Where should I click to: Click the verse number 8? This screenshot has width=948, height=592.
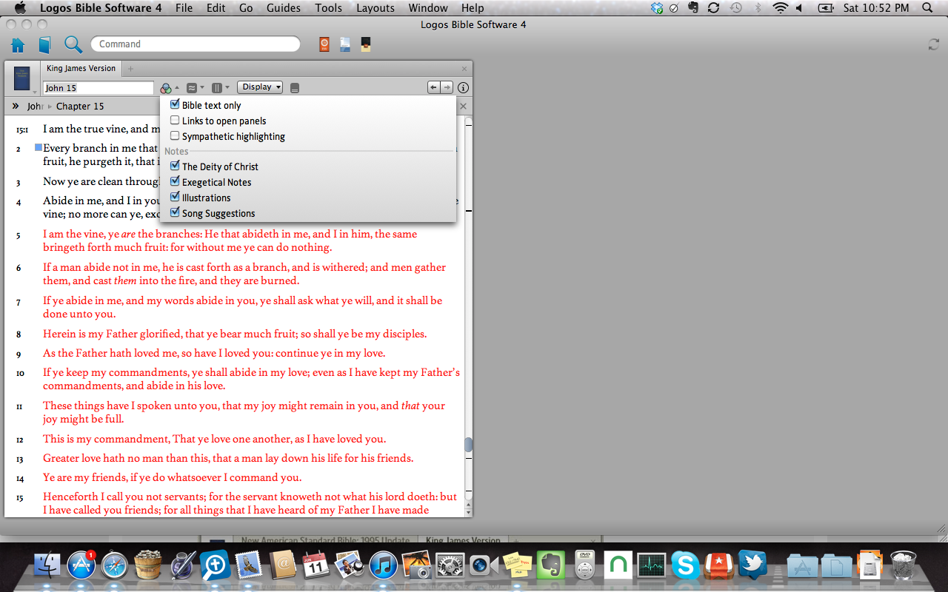[x=19, y=334]
